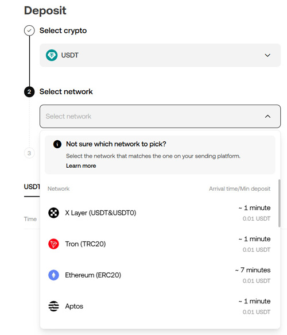The width and height of the screenshot is (287, 335).
Task: Click the network list scrollbar
Action: [279, 203]
